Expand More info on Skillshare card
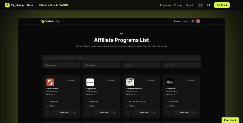 (171, 95)
